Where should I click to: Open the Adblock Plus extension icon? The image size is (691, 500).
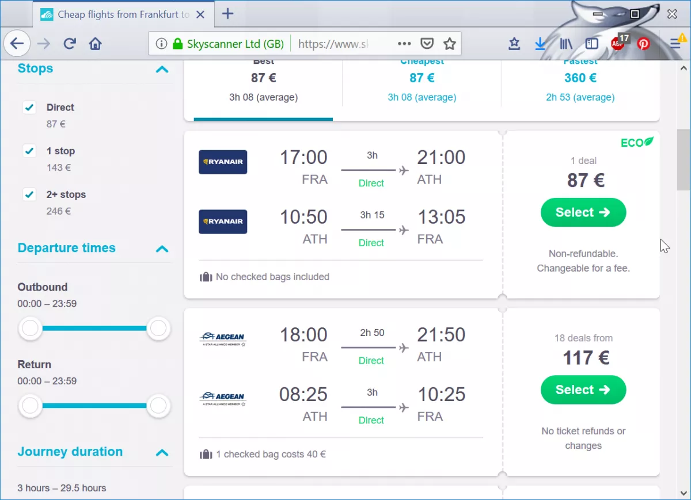[x=619, y=43]
